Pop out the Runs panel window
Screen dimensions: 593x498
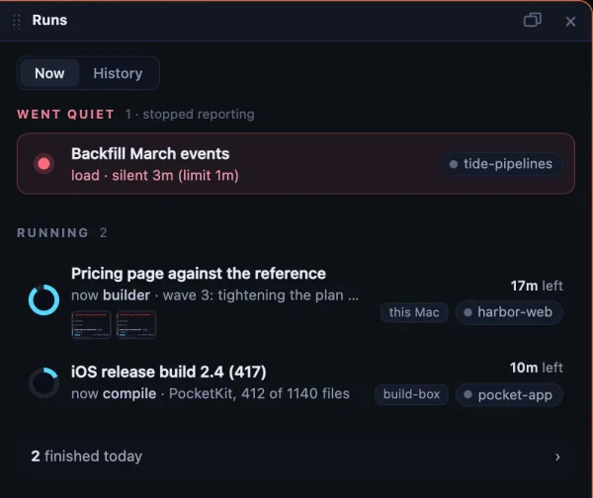[x=532, y=20]
